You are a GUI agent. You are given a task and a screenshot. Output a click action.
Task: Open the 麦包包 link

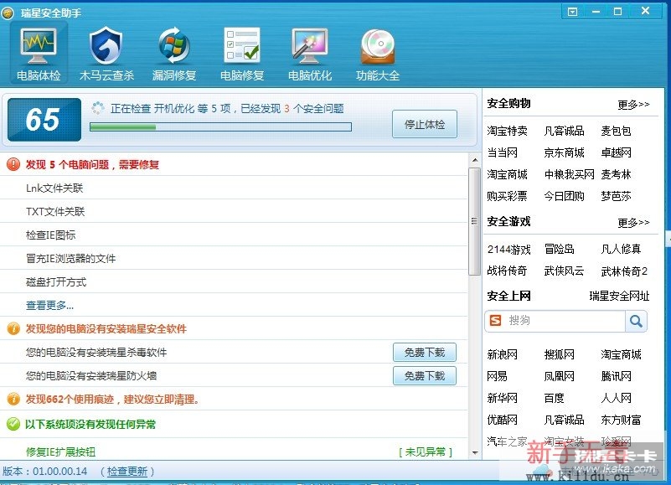click(616, 131)
